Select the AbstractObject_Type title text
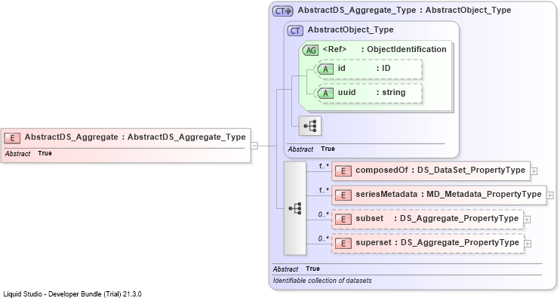Screen dimensions: 560x298 coord(350,29)
